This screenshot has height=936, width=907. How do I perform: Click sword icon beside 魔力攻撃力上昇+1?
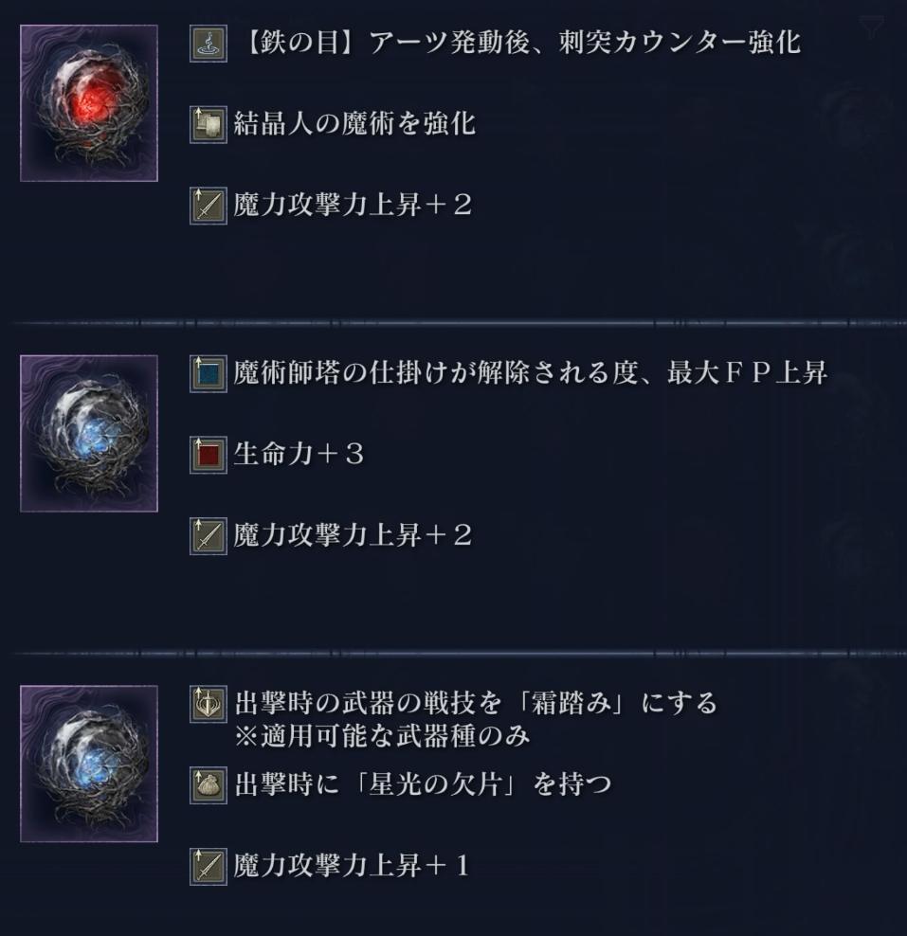tap(209, 866)
